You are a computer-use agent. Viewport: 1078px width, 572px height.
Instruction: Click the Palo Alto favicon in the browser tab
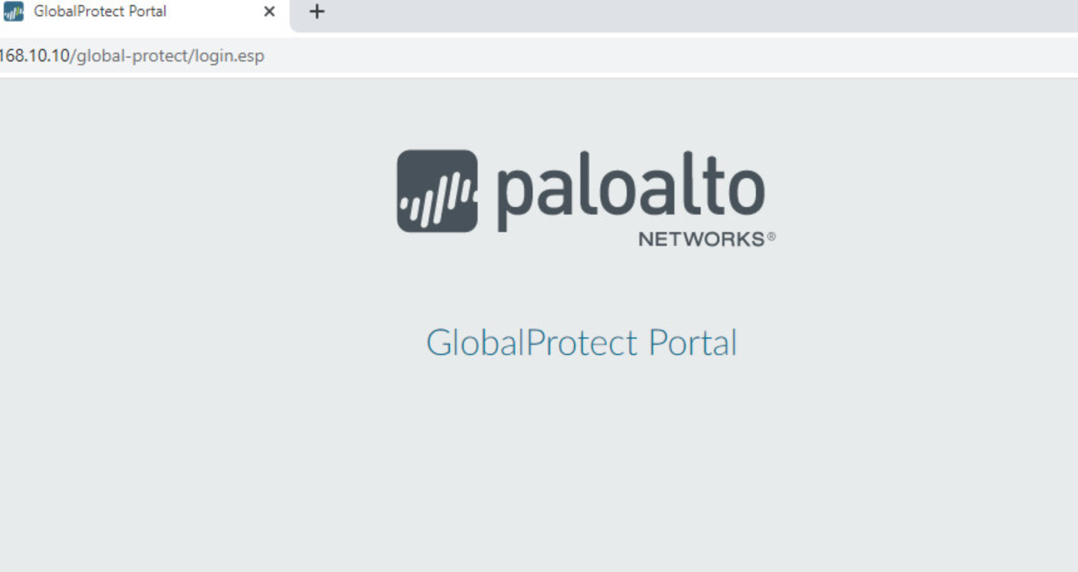click(13, 11)
